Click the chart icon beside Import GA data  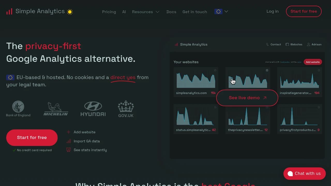point(69,141)
